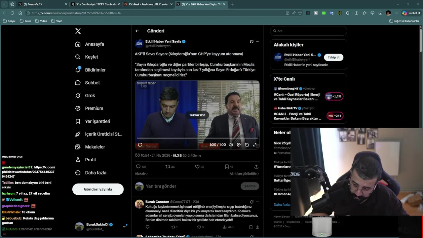Like the post with 38 likes
The width and height of the screenshot is (423, 238).
pos(200,167)
